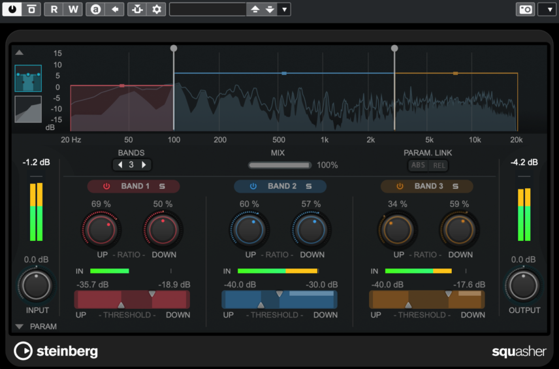
Task: Select ABS parameter link mode
Action: tap(418, 165)
